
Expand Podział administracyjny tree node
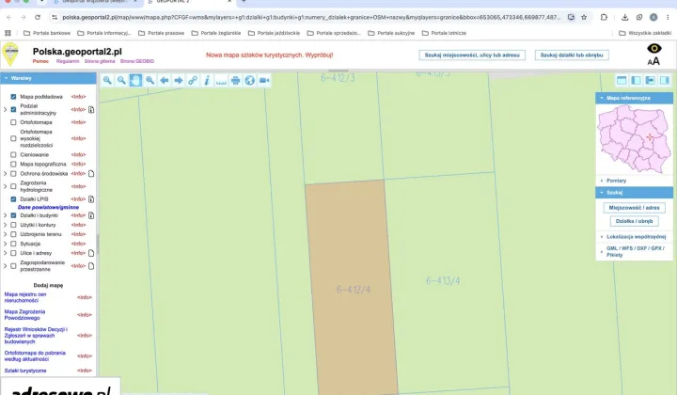tap(6, 110)
